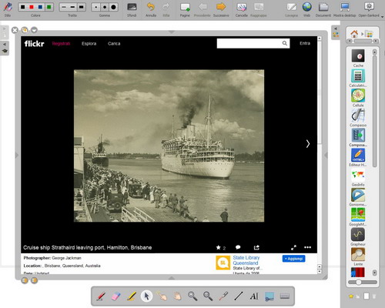Open the Esplora menu on Flickr
This screenshot has height=308, width=385.
pyautogui.click(x=89, y=44)
